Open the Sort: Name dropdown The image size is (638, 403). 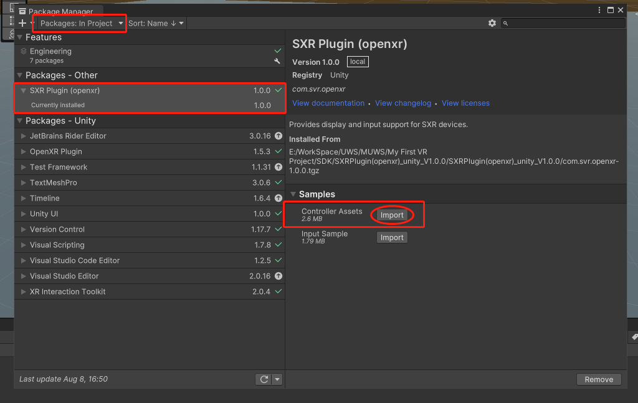pyautogui.click(x=155, y=23)
